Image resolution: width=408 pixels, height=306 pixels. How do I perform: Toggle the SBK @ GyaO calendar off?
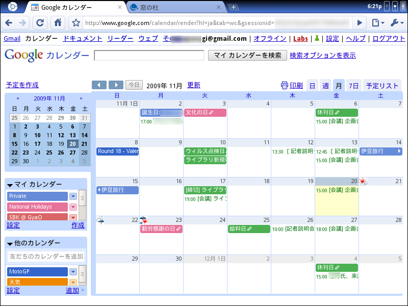click(x=36, y=217)
